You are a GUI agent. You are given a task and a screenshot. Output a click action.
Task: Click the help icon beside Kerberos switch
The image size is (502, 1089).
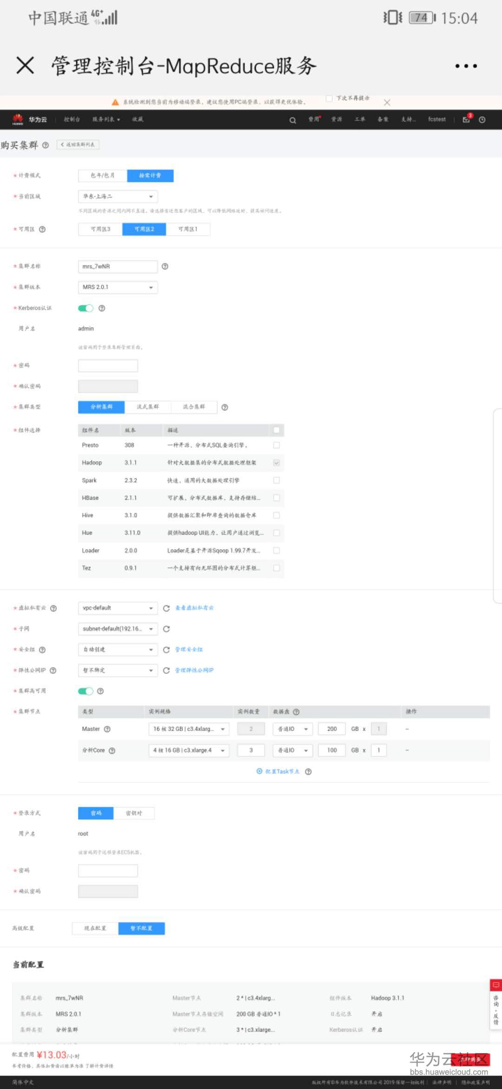click(102, 308)
